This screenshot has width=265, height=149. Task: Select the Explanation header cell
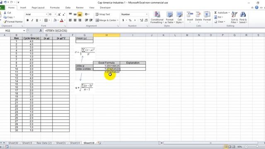[132, 62]
